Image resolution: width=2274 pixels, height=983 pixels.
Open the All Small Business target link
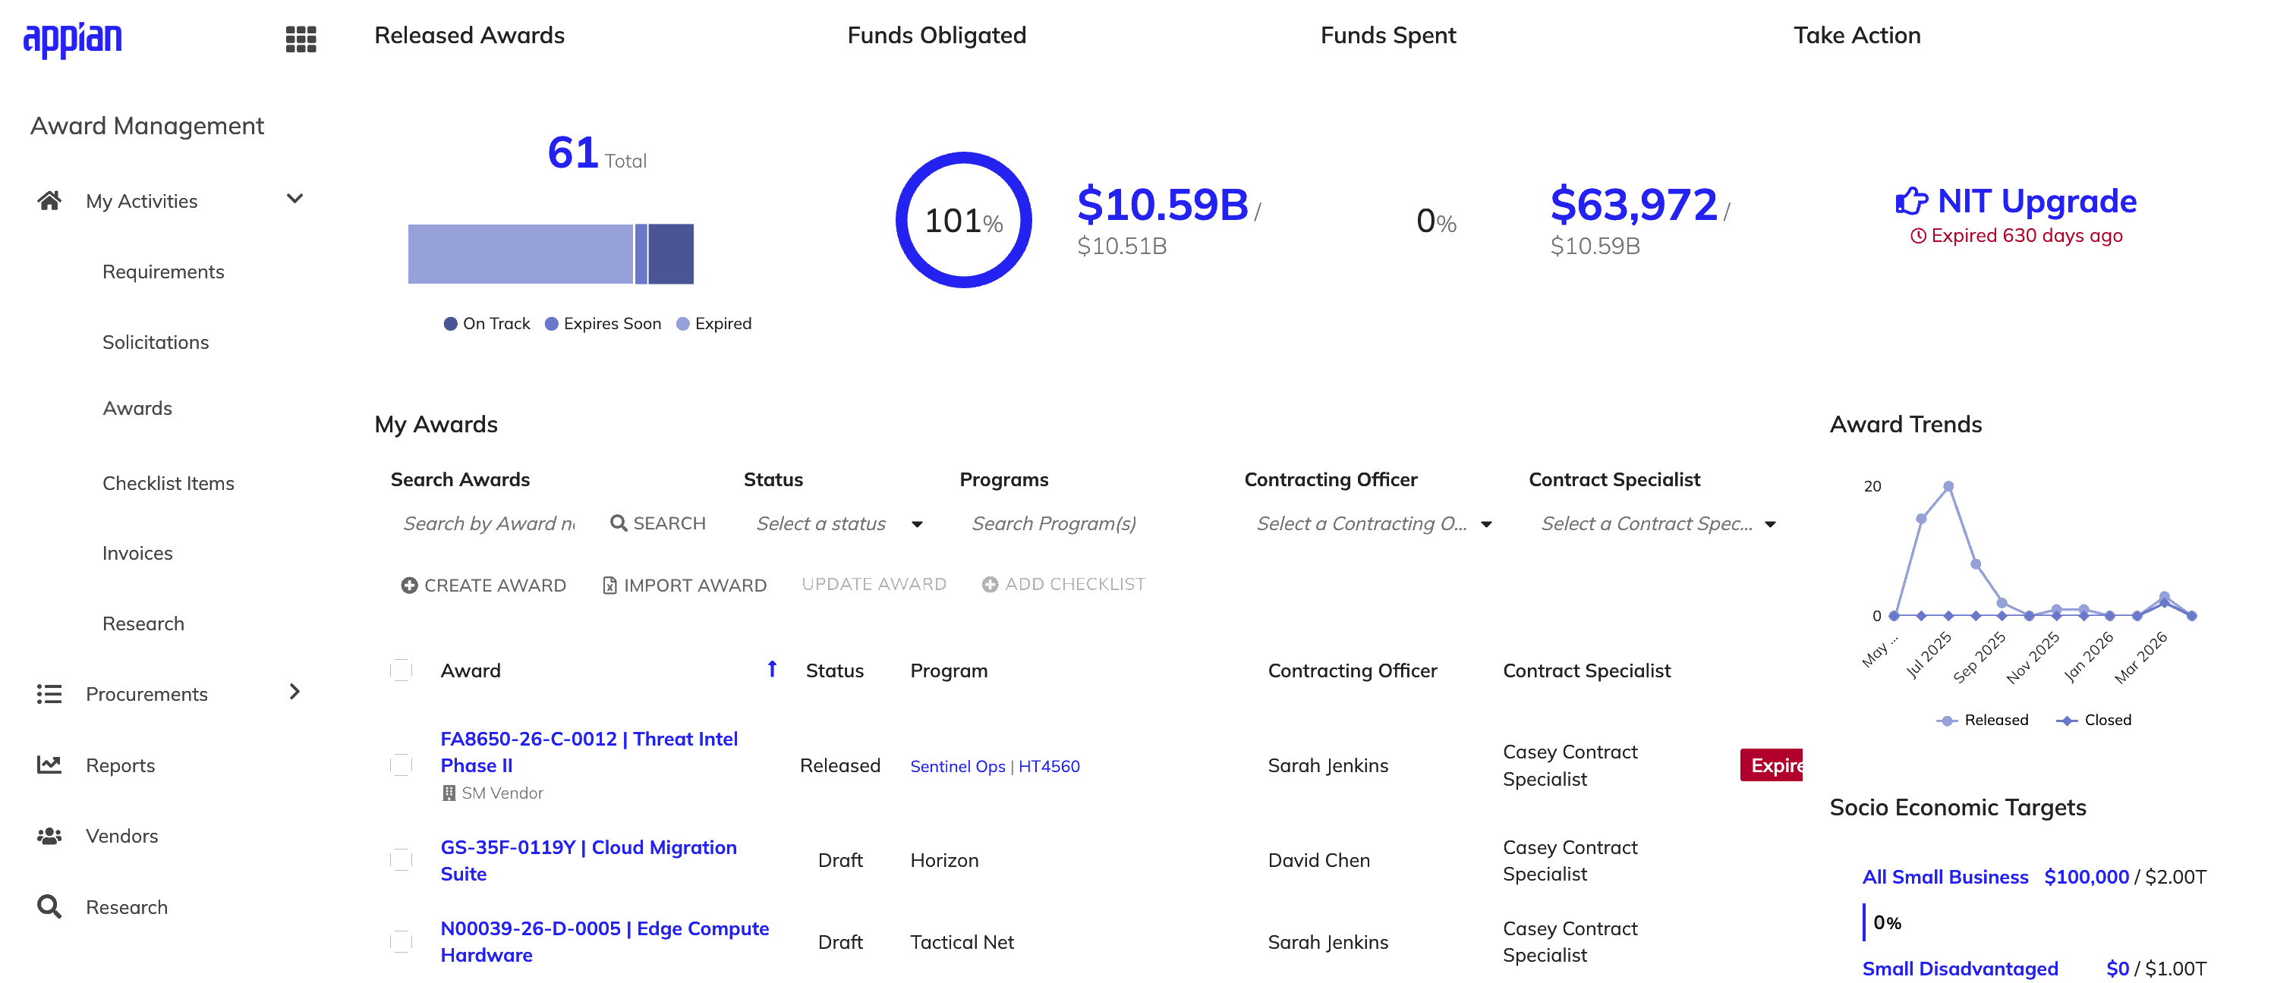1945,877
